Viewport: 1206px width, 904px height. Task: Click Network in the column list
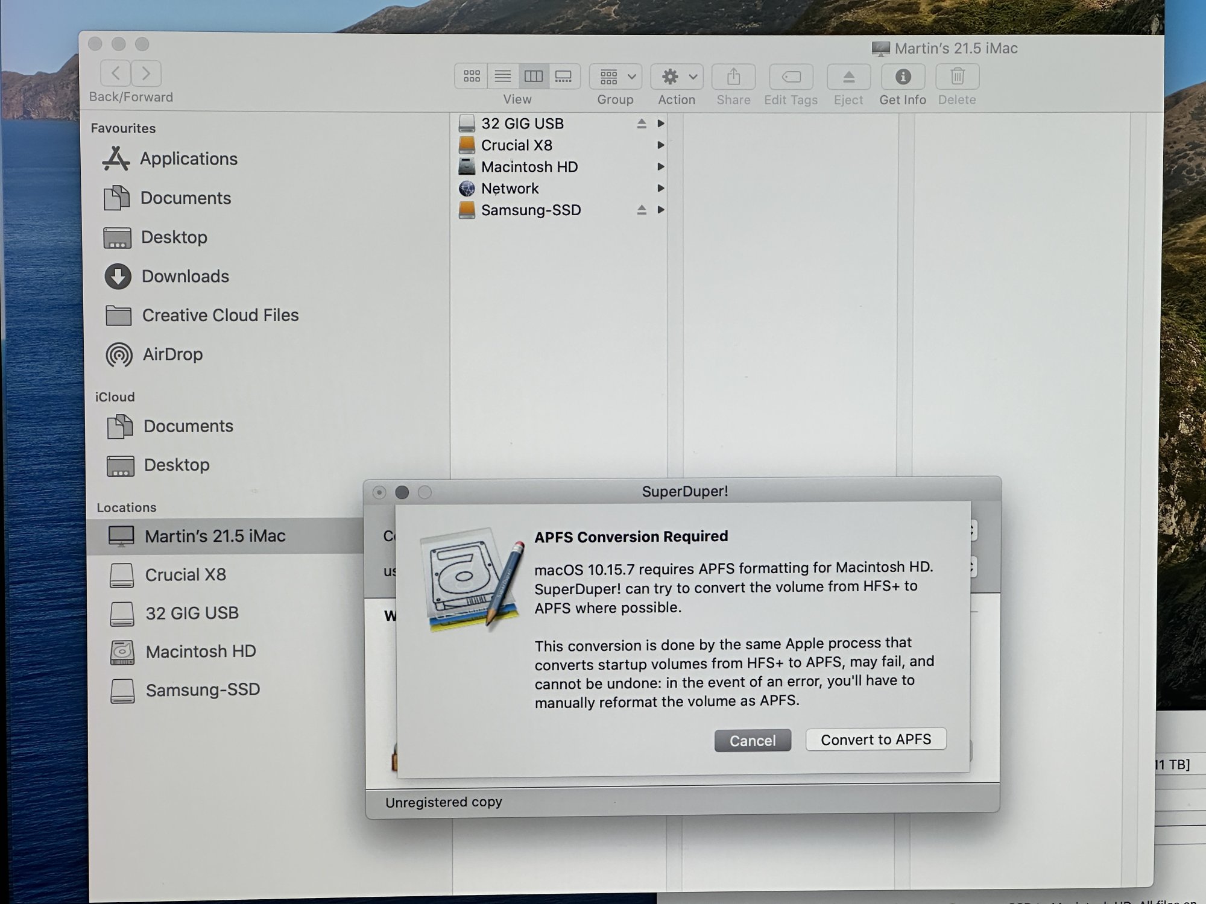coord(510,189)
